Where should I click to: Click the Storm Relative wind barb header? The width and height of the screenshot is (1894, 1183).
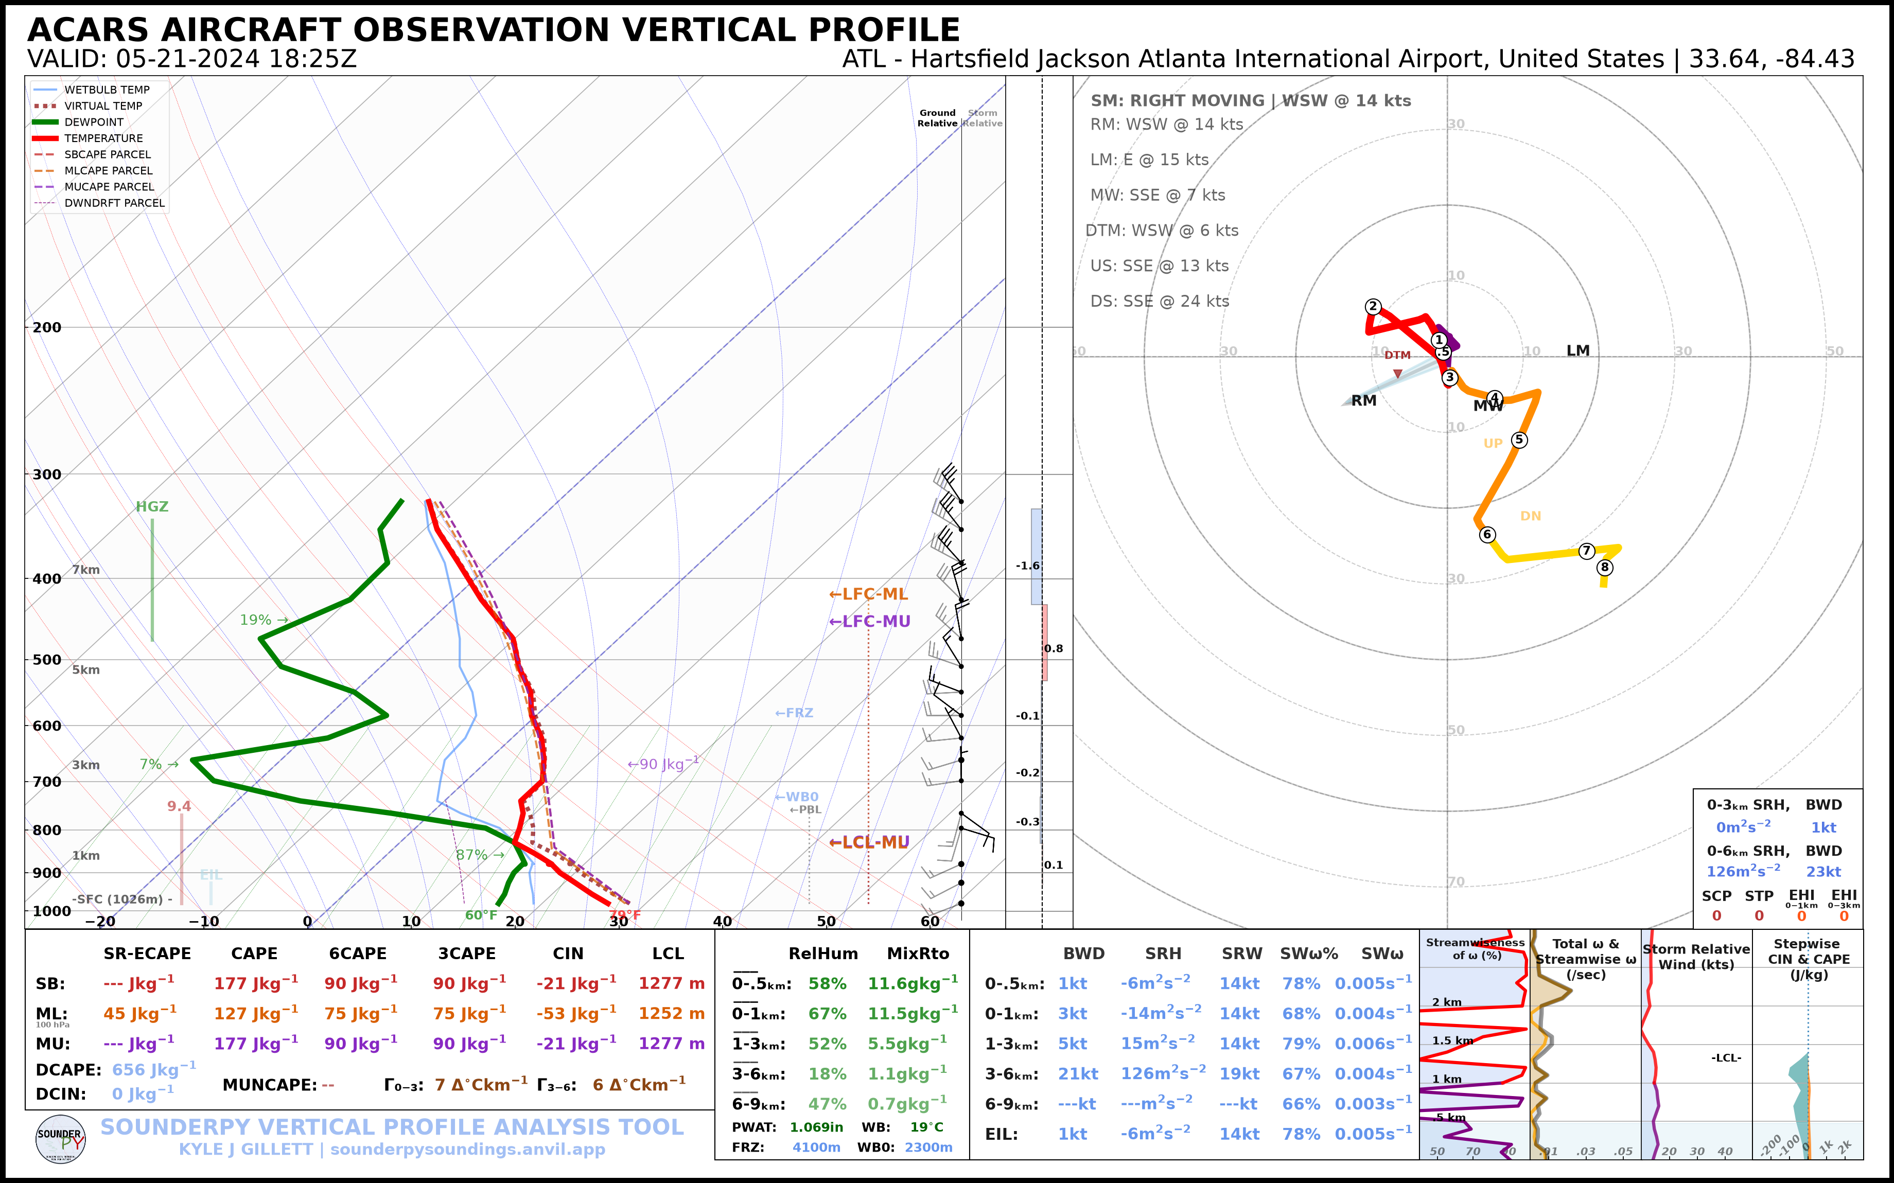coord(983,118)
